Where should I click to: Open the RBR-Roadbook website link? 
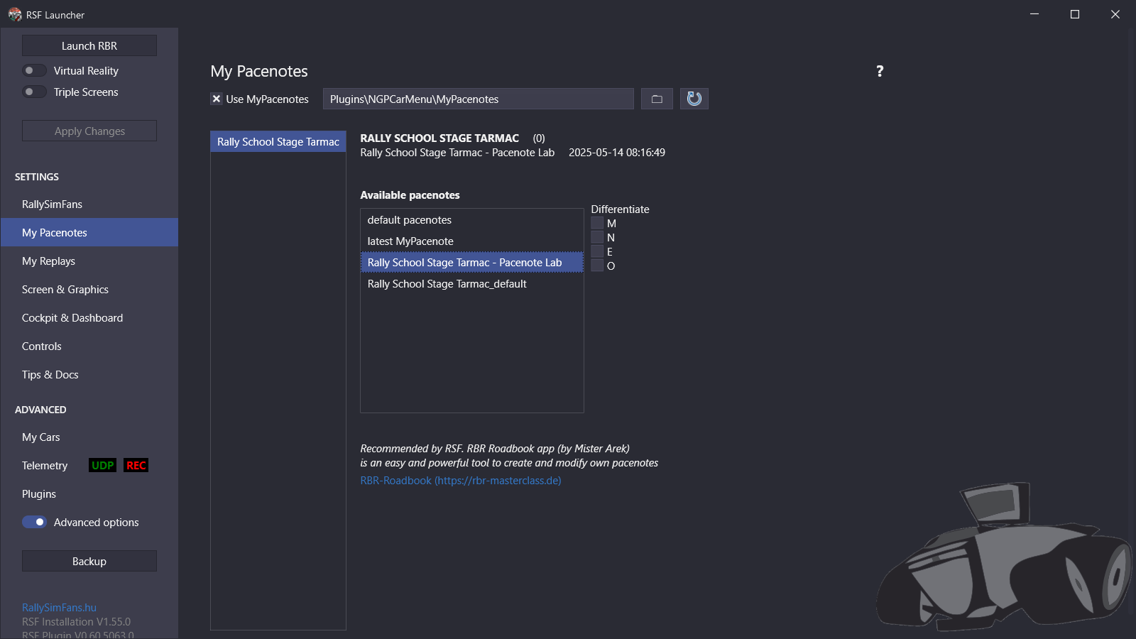460,480
